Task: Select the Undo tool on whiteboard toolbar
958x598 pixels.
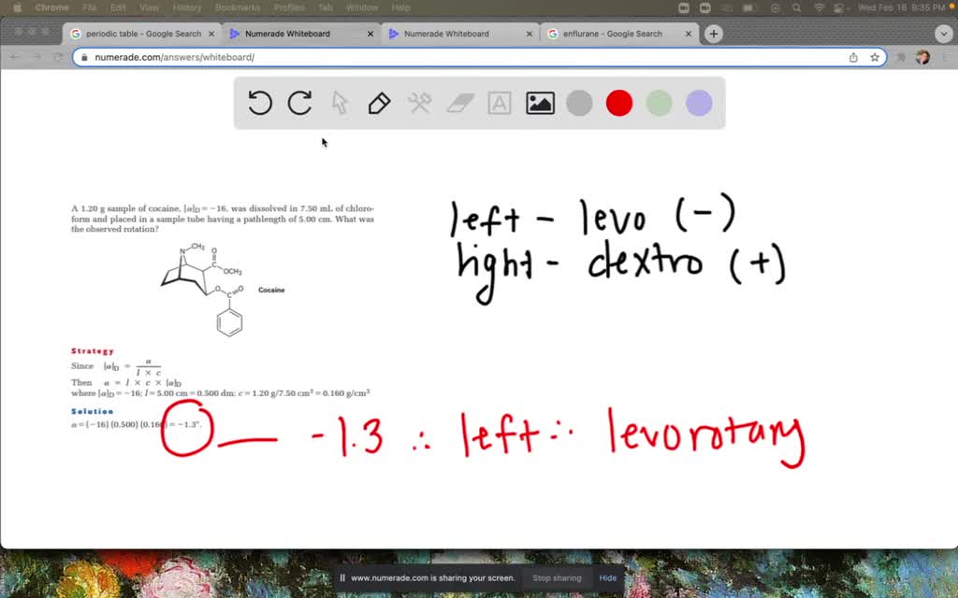Action: 259,103
